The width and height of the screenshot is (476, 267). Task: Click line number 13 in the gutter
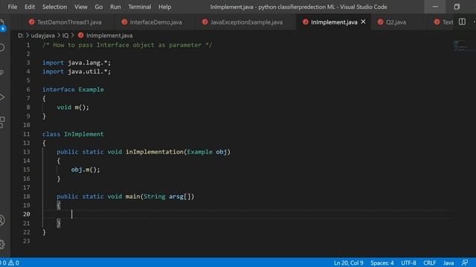[27, 151]
